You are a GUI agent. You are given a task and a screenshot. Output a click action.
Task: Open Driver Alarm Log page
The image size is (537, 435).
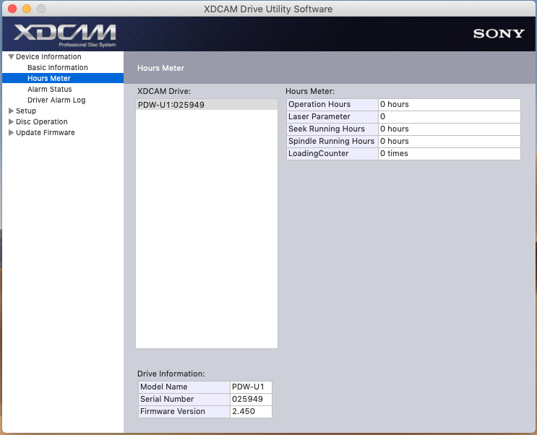coord(56,100)
